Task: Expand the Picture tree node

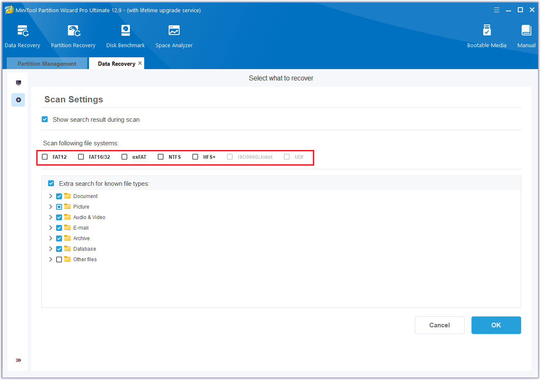Action: click(51, 207)
